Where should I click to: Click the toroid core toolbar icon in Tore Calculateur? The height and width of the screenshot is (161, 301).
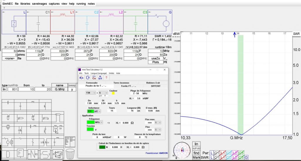pos(88,78)
